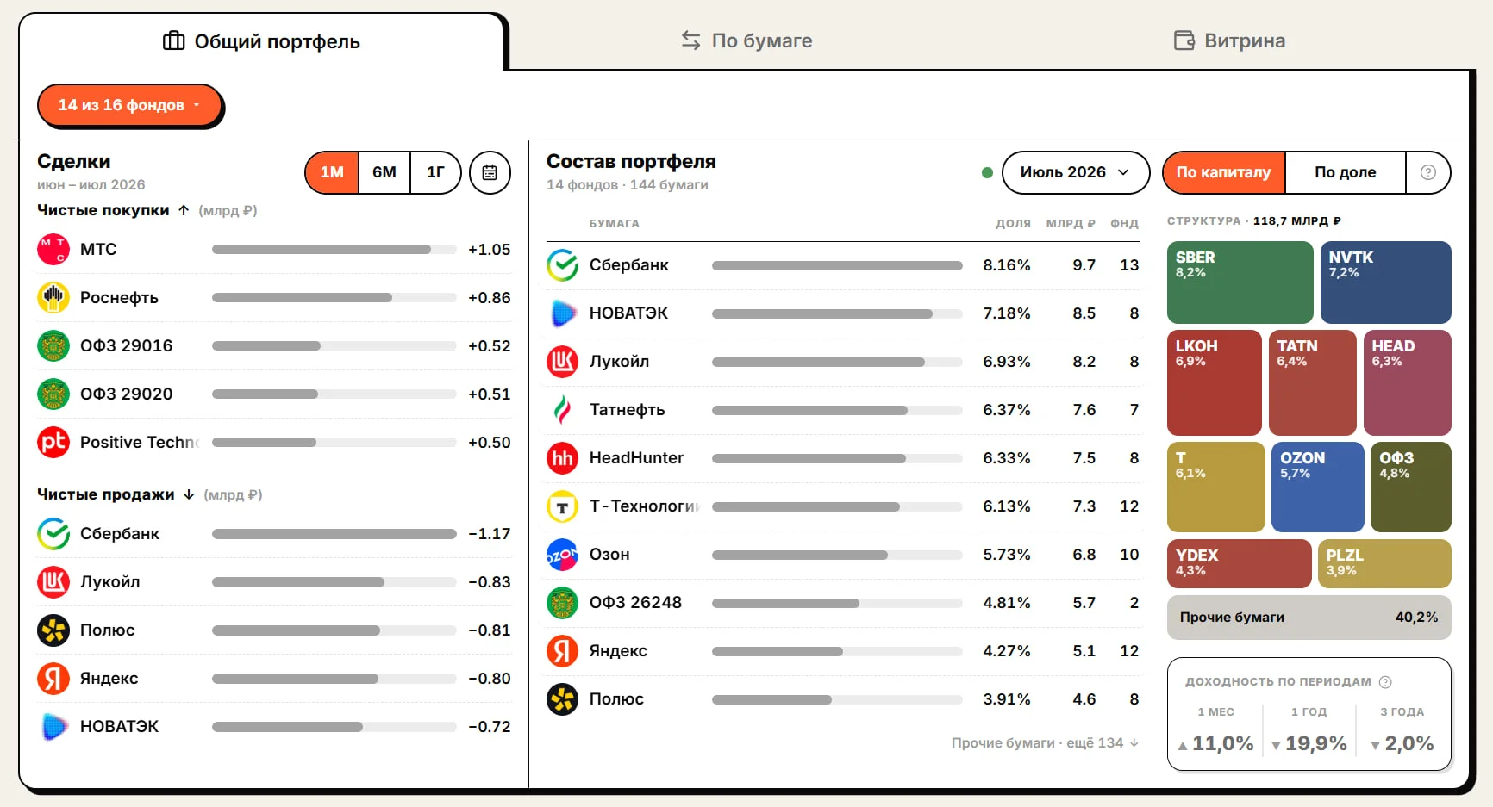Screen dimensions: 1493x807
Task: Click the НОВАТЭК logo in portfolio table
Action: point(563,313)
